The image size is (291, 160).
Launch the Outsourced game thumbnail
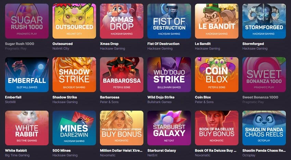click(74, 21)
